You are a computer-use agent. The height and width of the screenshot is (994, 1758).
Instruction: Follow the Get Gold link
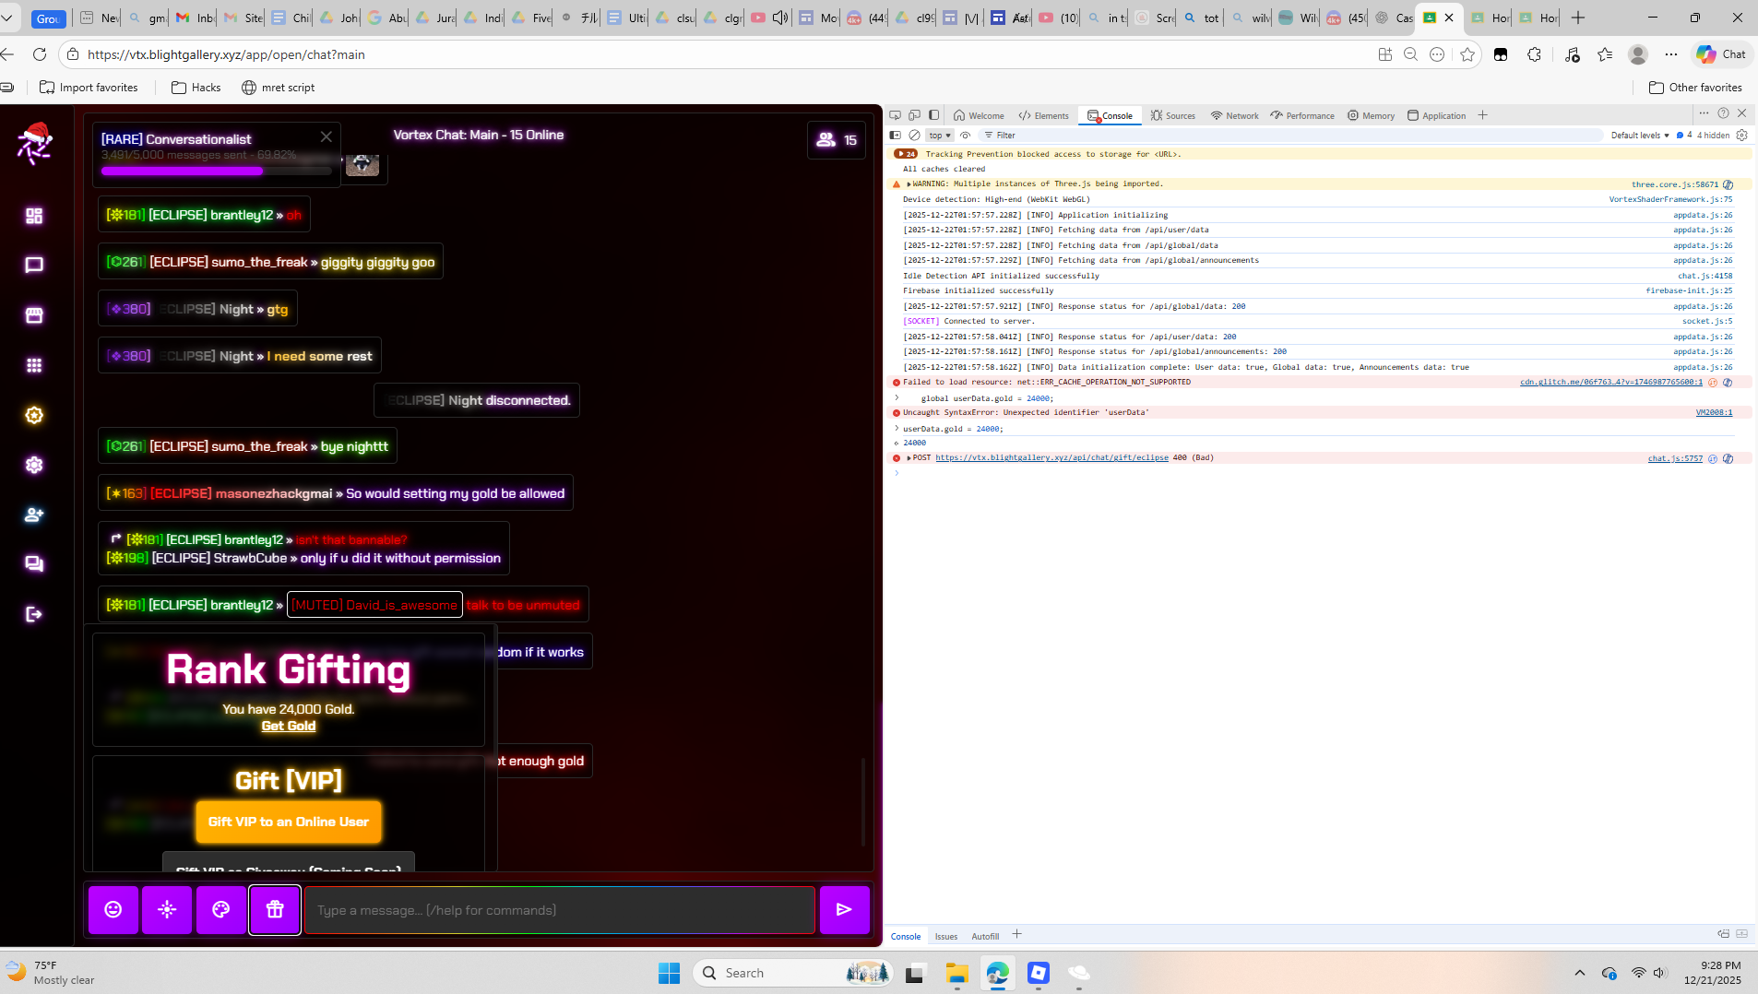pyautogui.click(x=288, y=726)
